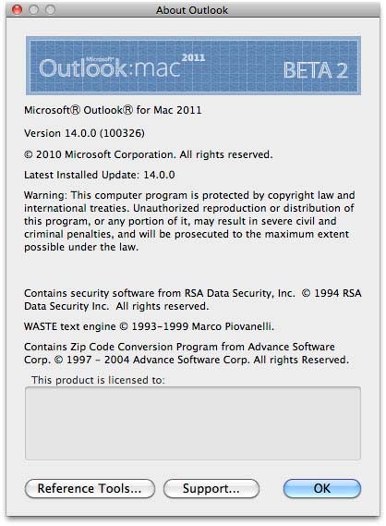Close the About Outlook window
This screenshot has height=526, width=386.
[x=17, y=10]
